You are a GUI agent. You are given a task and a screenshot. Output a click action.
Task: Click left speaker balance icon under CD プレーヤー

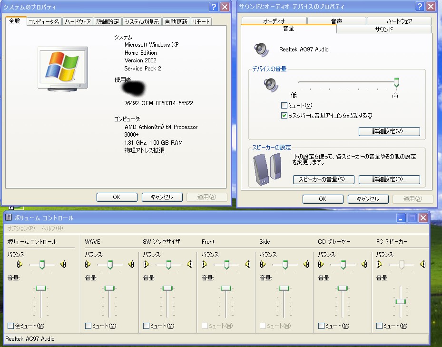[x=321, y=264]
